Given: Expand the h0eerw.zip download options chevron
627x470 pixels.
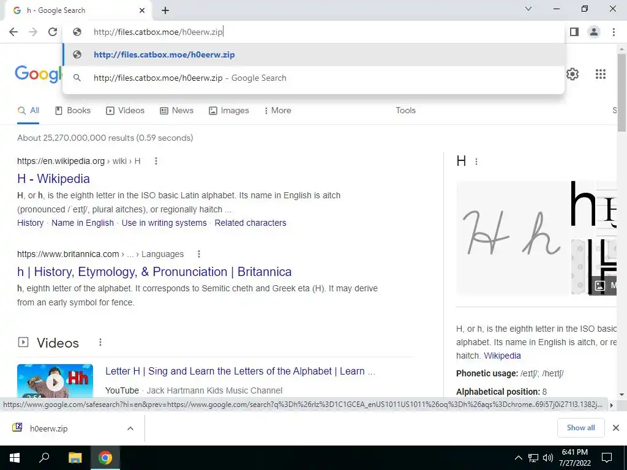Looking at the screenshot, I should tap(130, 428).
